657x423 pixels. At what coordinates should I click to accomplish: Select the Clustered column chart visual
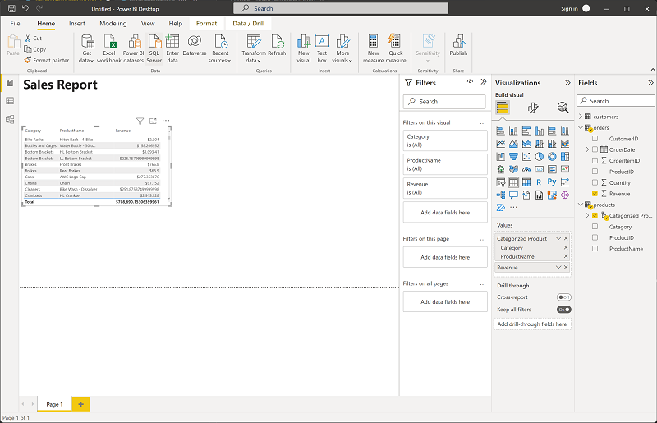point(540,131)
